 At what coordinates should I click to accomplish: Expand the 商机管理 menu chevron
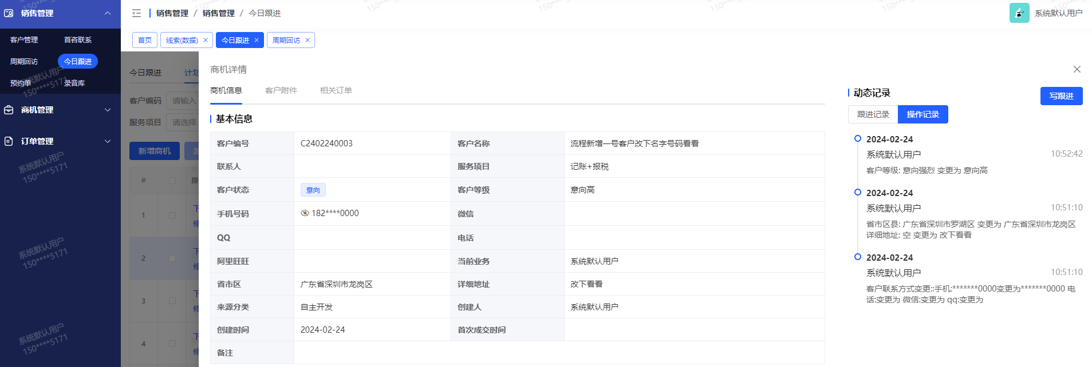click(x=108, y=110)
